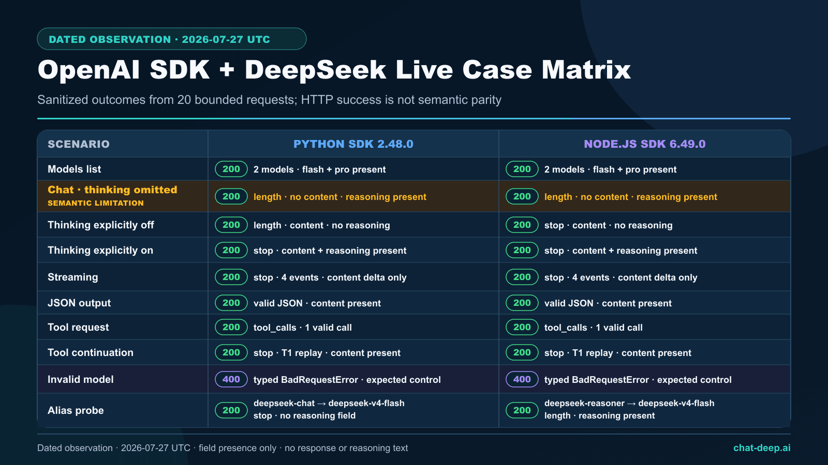Click Node.js 'stop · 4 events · content delta only'
Viewport: 828px width, 465px height.
point(621,277)
